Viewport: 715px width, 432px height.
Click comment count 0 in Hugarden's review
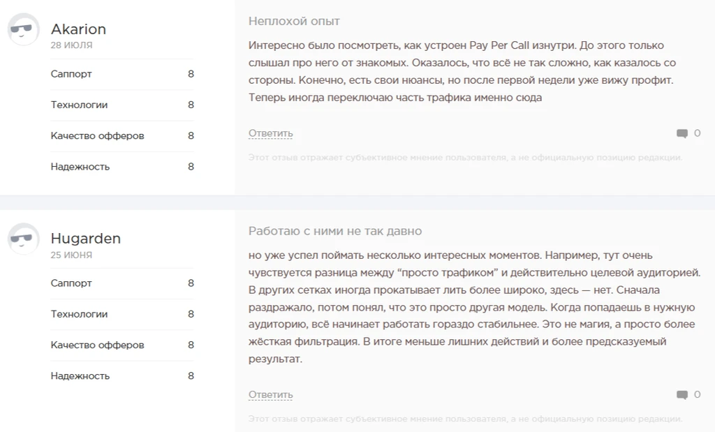(697, 394)
